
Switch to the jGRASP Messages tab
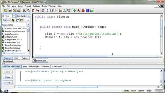click(31, 66)
